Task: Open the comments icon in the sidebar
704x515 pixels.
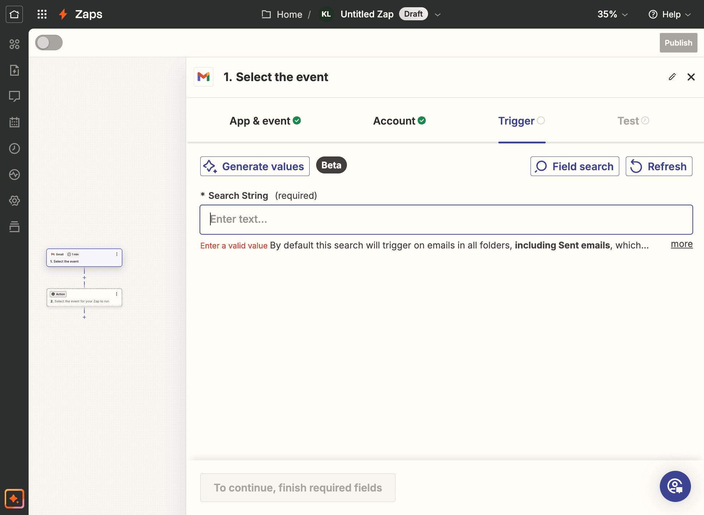Action: coord(14,96)
